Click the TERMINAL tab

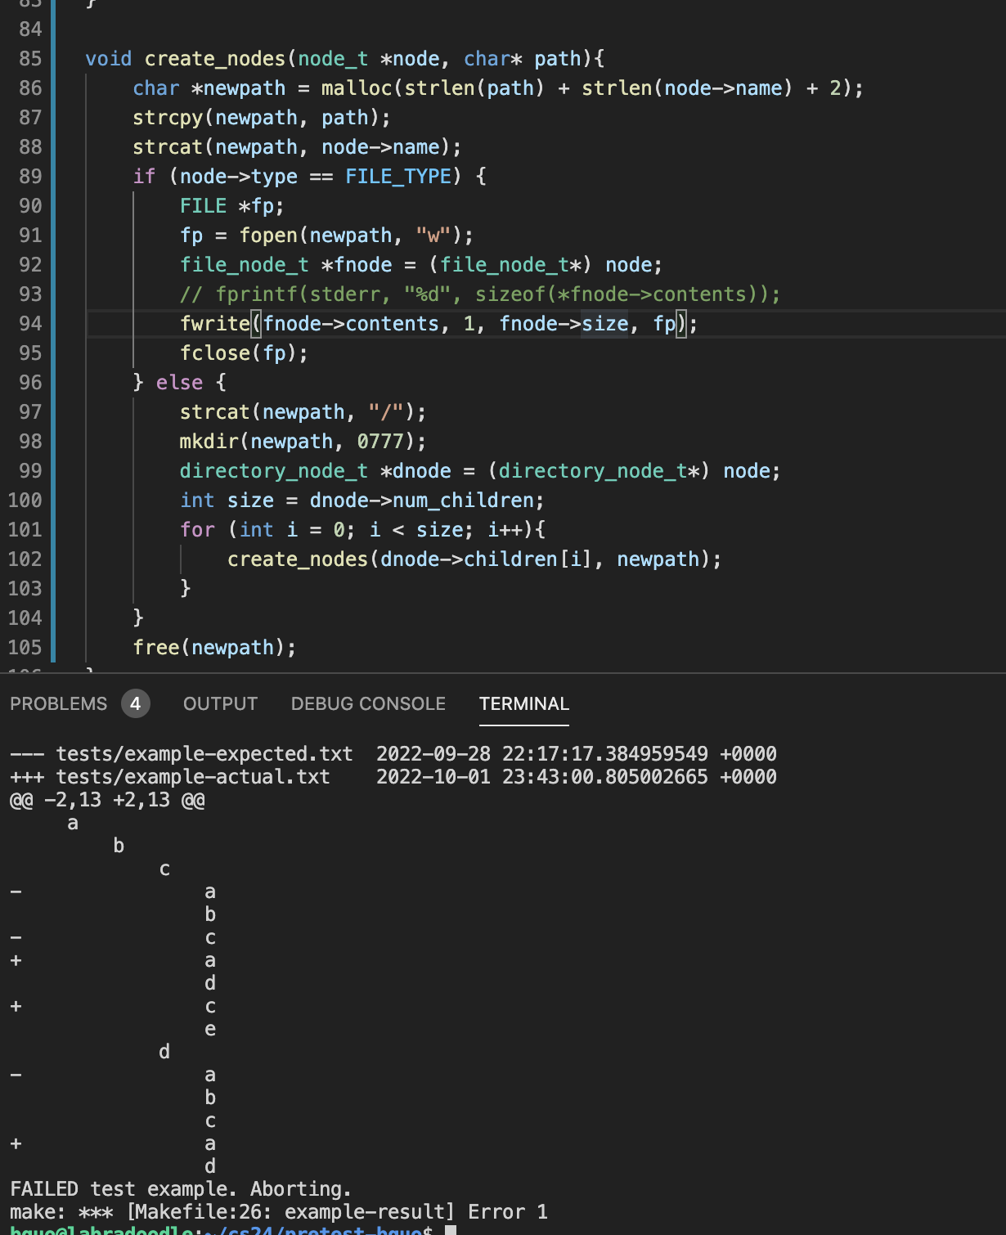pos(523,703)
